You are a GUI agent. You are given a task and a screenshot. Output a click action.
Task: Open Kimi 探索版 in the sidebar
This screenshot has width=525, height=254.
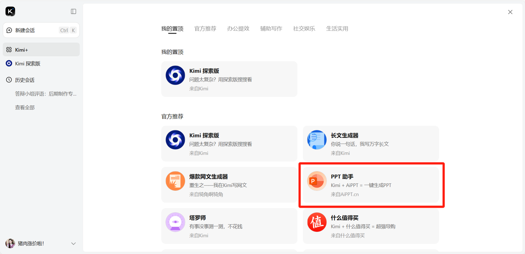tap(41, 64)
